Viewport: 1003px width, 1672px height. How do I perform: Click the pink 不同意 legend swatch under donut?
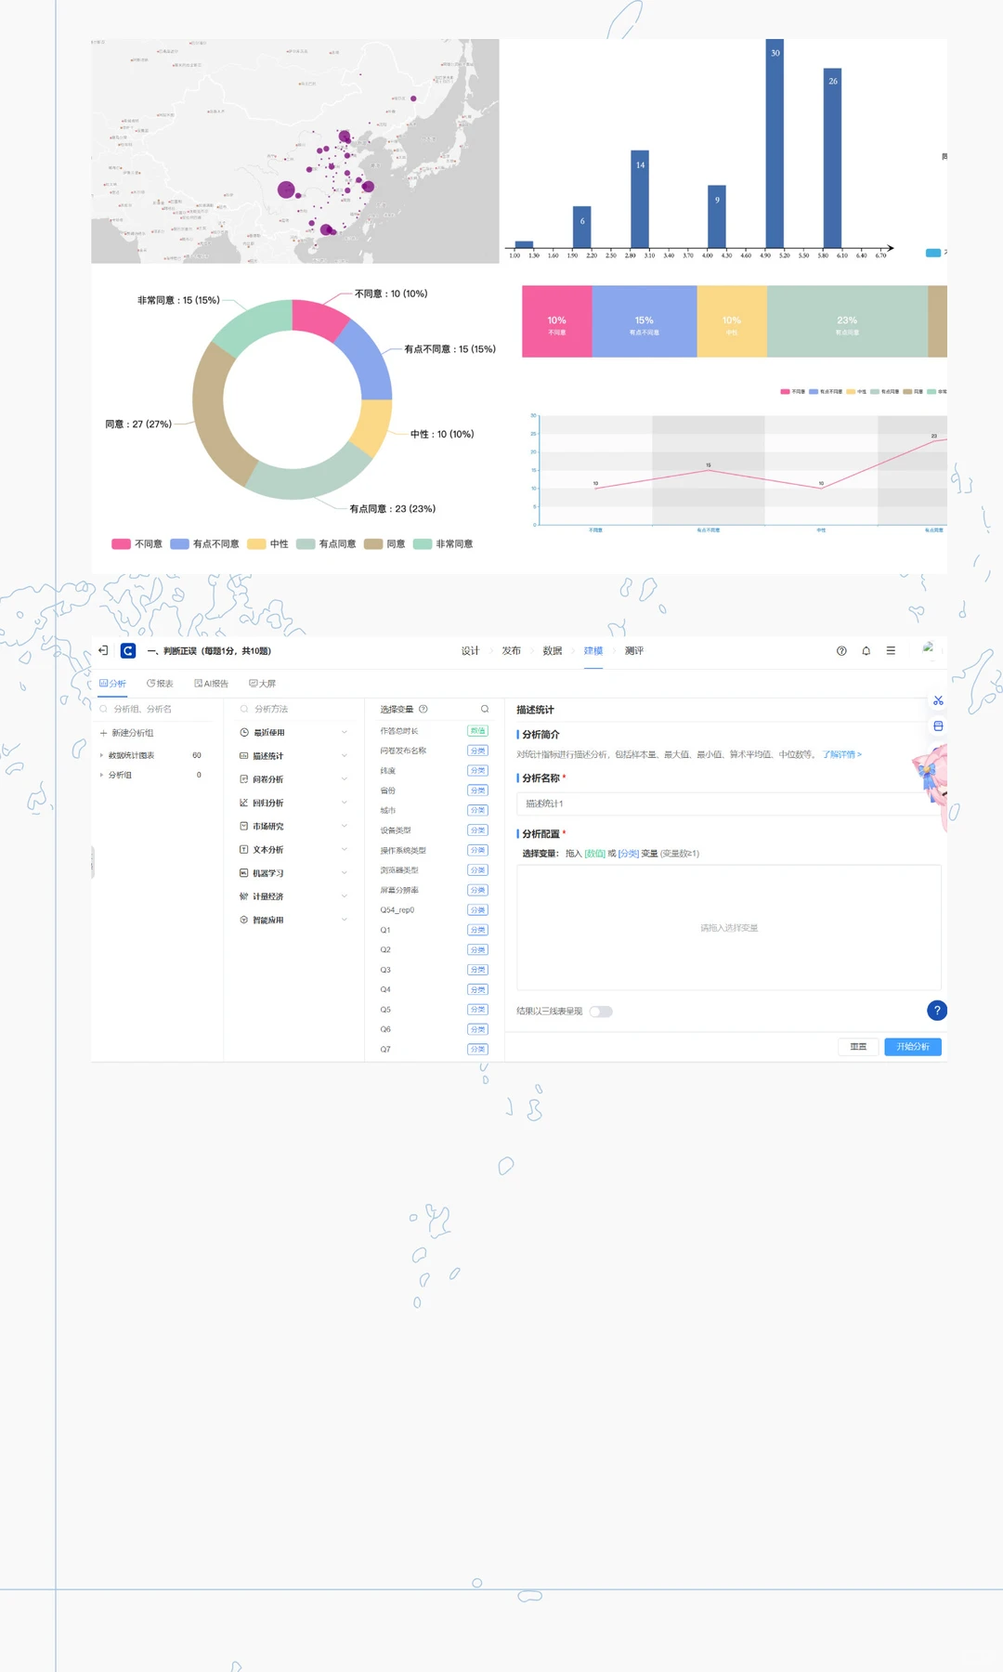(121, 544)
